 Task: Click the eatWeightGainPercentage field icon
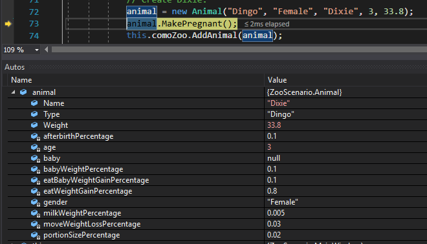36,191
